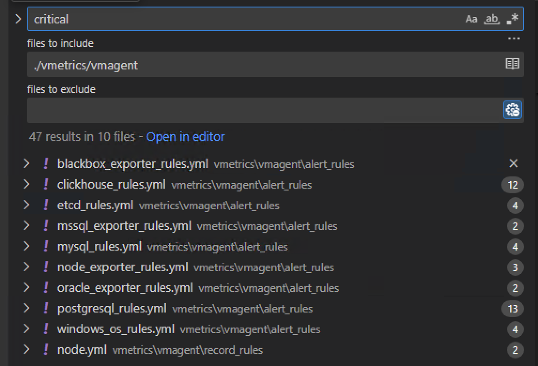Toggle Use Regular Expression option

(513, 19)
